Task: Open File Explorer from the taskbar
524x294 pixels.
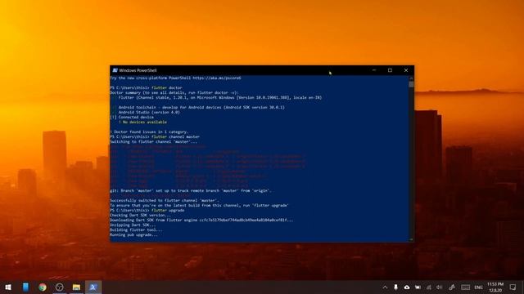Action: point(76,287)
